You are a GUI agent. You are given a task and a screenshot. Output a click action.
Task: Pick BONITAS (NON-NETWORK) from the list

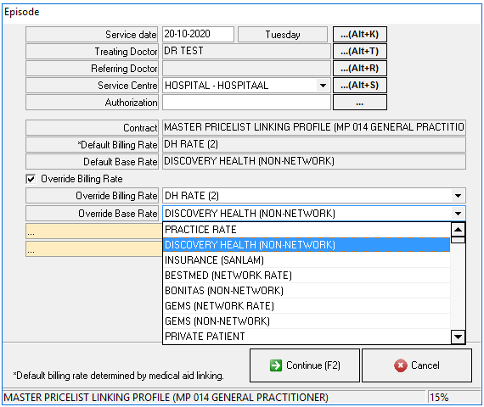coord(307,291)
